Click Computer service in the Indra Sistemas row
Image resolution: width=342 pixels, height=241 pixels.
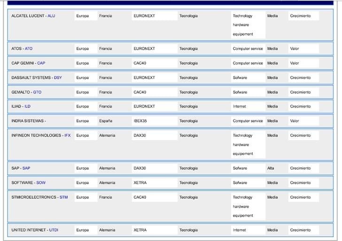coord(248,121)
